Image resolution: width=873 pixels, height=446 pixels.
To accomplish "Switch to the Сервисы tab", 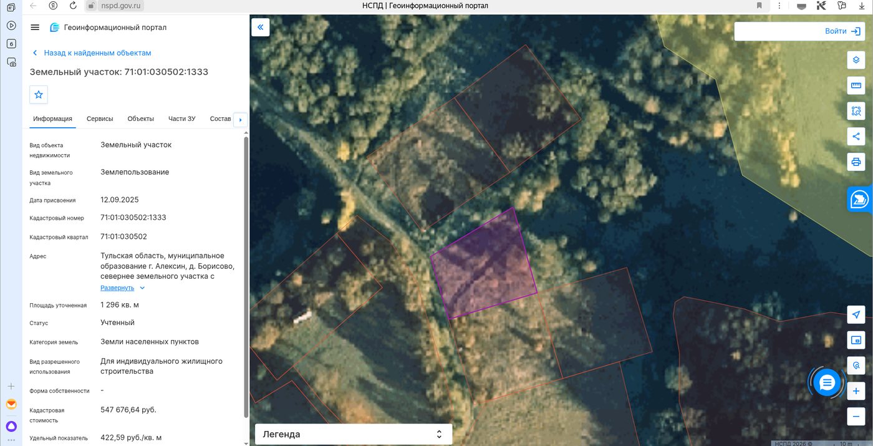I will 100,119.
